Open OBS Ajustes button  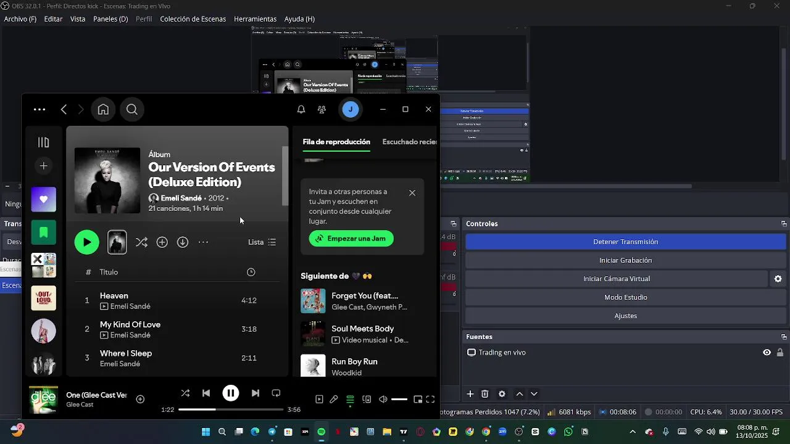[625, 316]
